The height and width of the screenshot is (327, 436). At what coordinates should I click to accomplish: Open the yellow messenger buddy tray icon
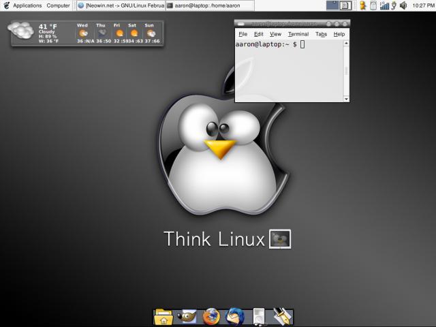tap(362, 5)
